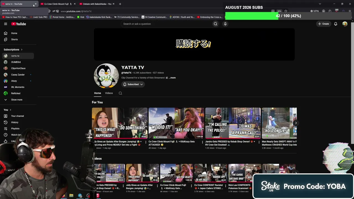Click the address bar URL

[x=76, y=11]
